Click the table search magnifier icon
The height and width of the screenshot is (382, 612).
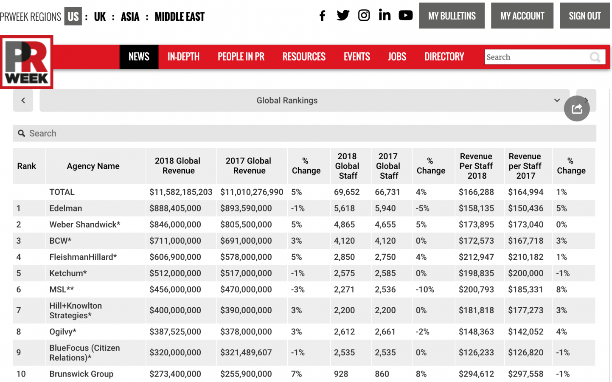[x=22, y=133]
